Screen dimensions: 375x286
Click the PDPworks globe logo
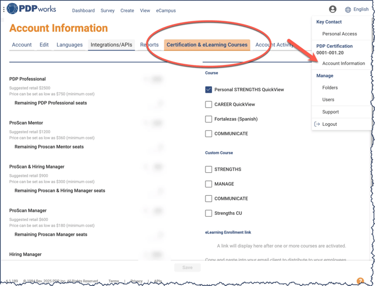pos(12,8)
